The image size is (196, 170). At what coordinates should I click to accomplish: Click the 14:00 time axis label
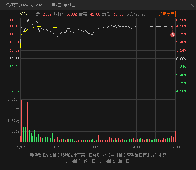pyautogui.click(x=136, y=147)
